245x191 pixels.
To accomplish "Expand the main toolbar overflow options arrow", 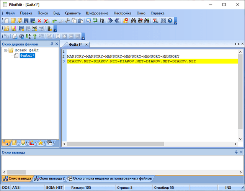I will click(175, 21).
